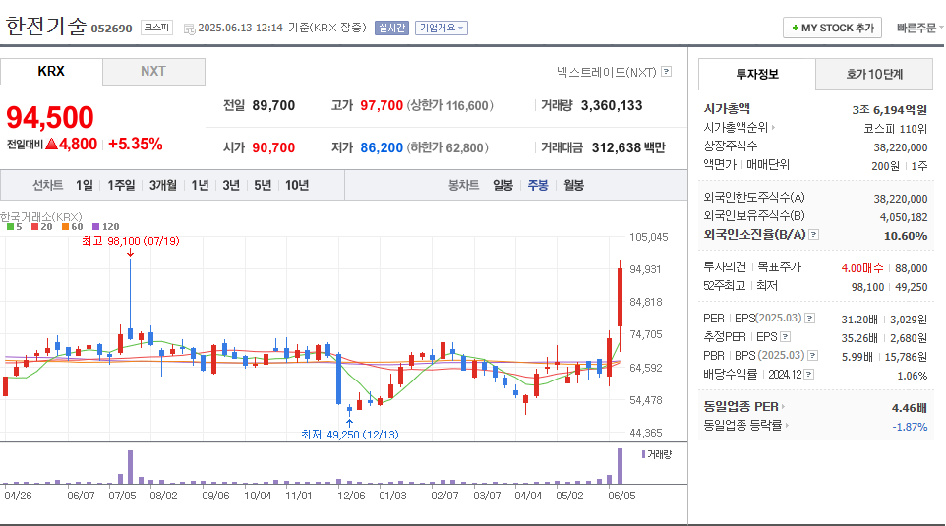The image size is (946, 526).
Task: Click the 외국인소진율 value 10.60%
Action: tap(906, 236)
